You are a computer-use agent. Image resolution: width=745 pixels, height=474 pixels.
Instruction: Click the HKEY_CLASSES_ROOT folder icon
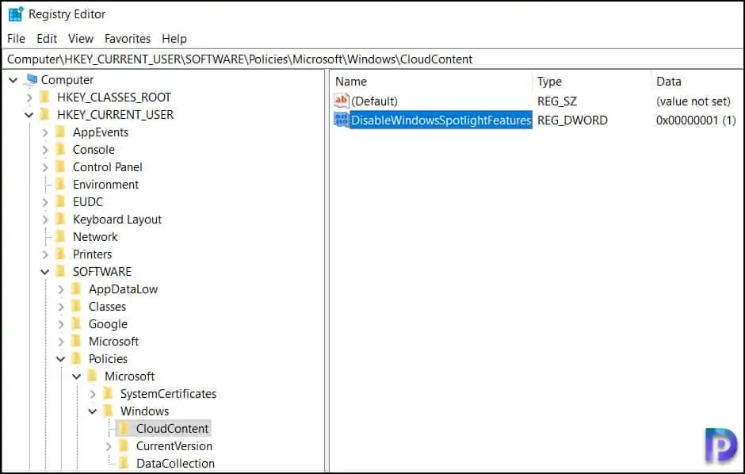[44, 97]
